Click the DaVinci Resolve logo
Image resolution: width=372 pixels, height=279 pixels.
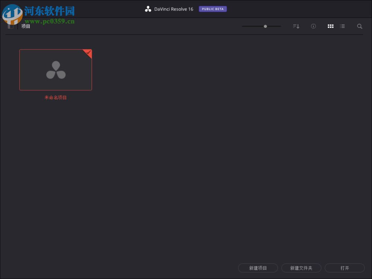[x=148, y=9]
